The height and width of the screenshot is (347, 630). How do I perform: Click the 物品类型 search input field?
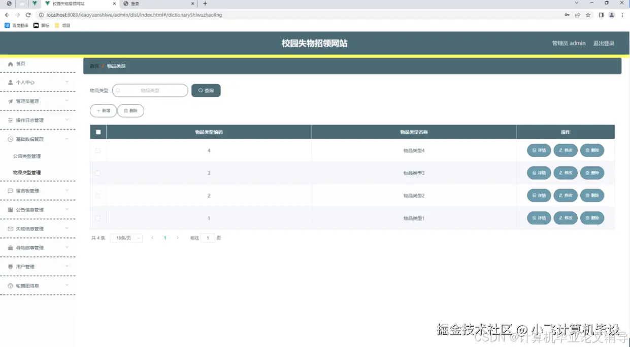point(150,91)
